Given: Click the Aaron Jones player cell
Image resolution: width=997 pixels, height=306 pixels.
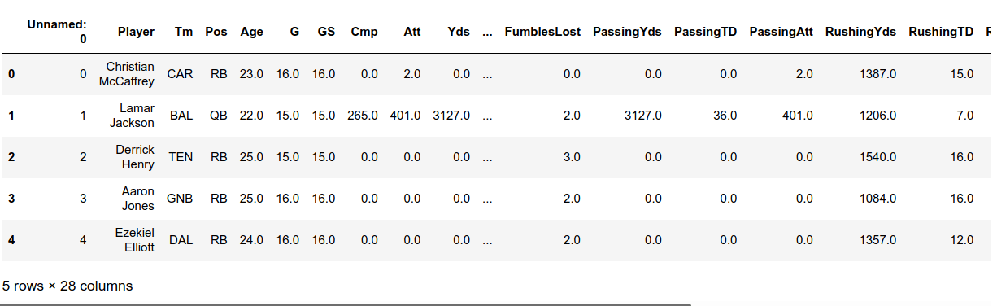Looking at the screenshot, I should click(137, 199).
